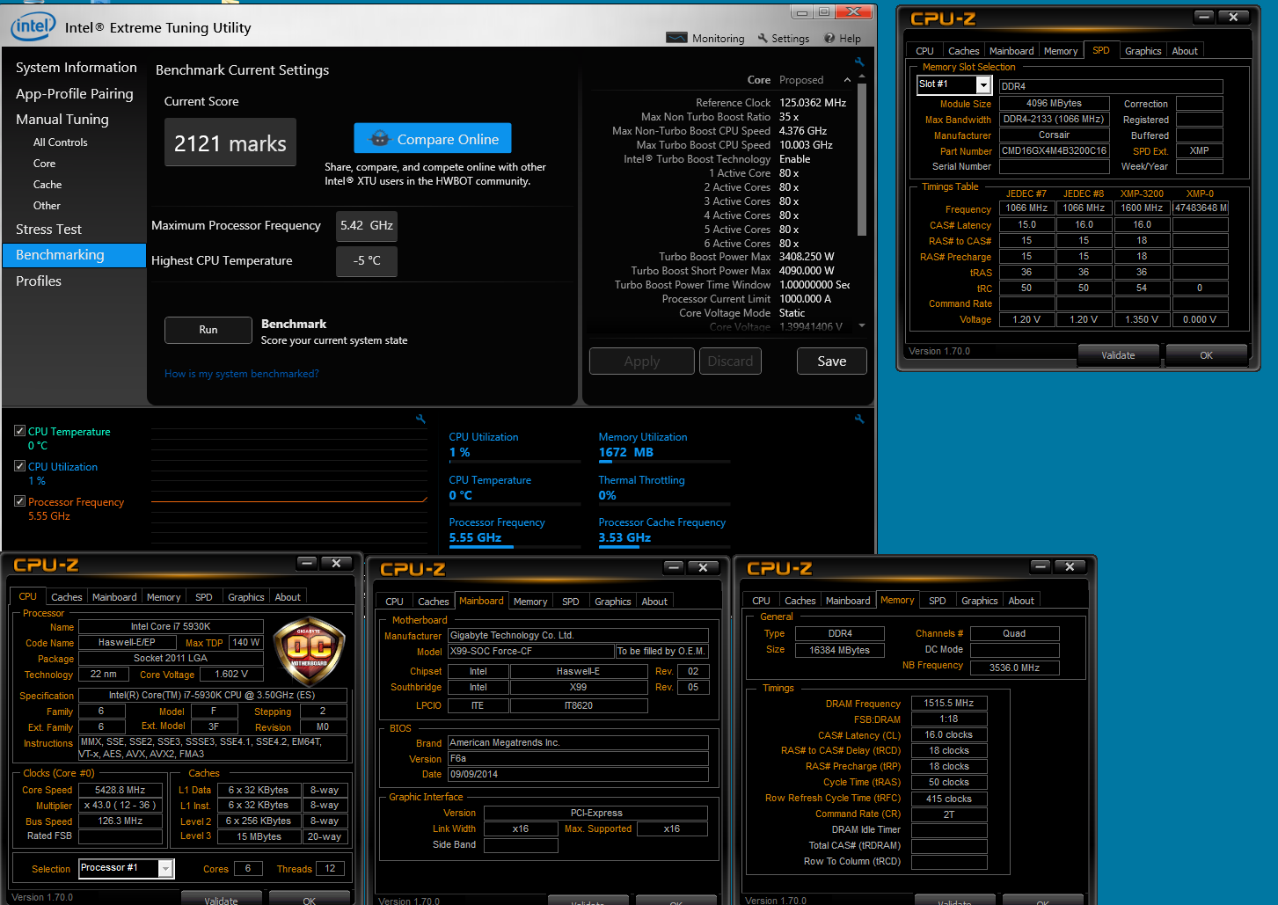The image size is (1278, 905).
Task: Open CPU tab in the Mainboard CPU-Z window
Action: [395, 602]
